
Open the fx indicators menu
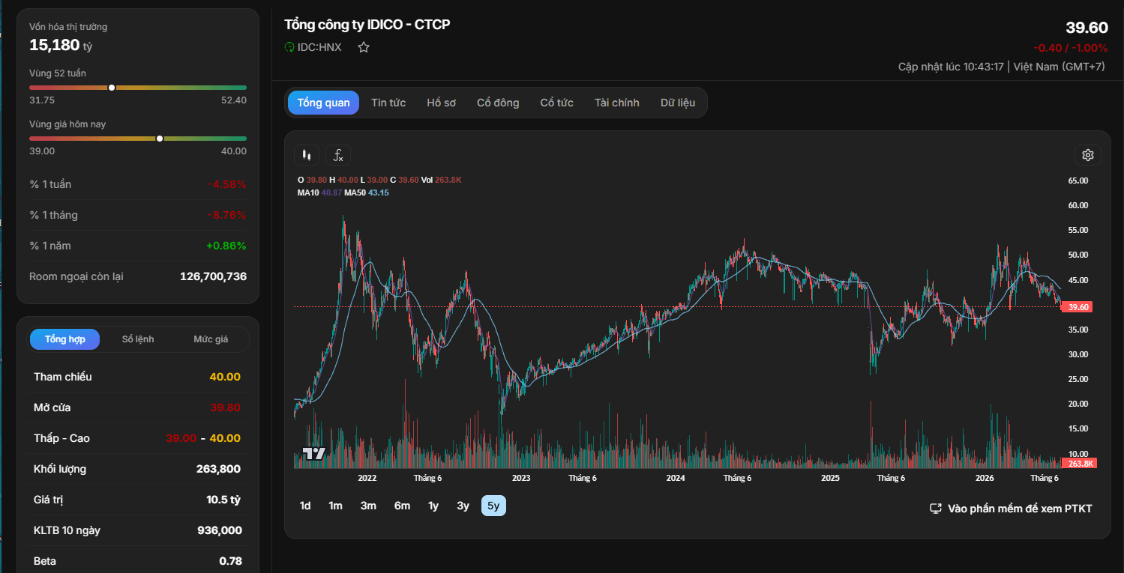pyautogui.click(x=338, y=155)
